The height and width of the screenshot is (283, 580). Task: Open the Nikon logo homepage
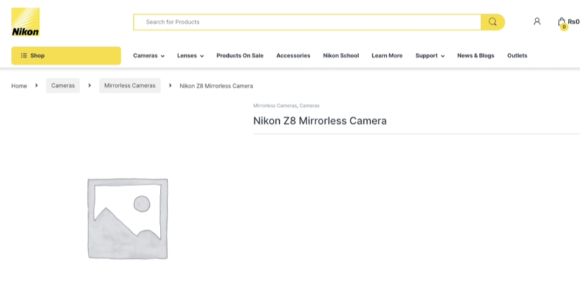tap(25, 22)
